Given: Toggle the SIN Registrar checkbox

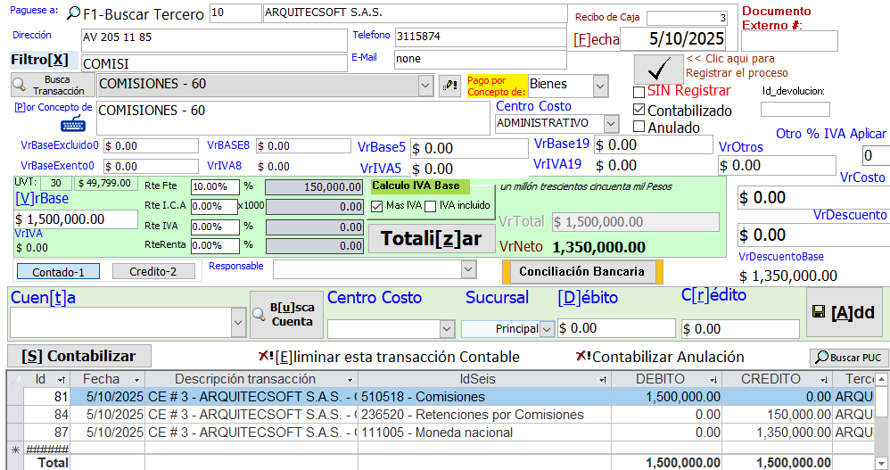Looking at the screenshot, I should coord(639,92).
